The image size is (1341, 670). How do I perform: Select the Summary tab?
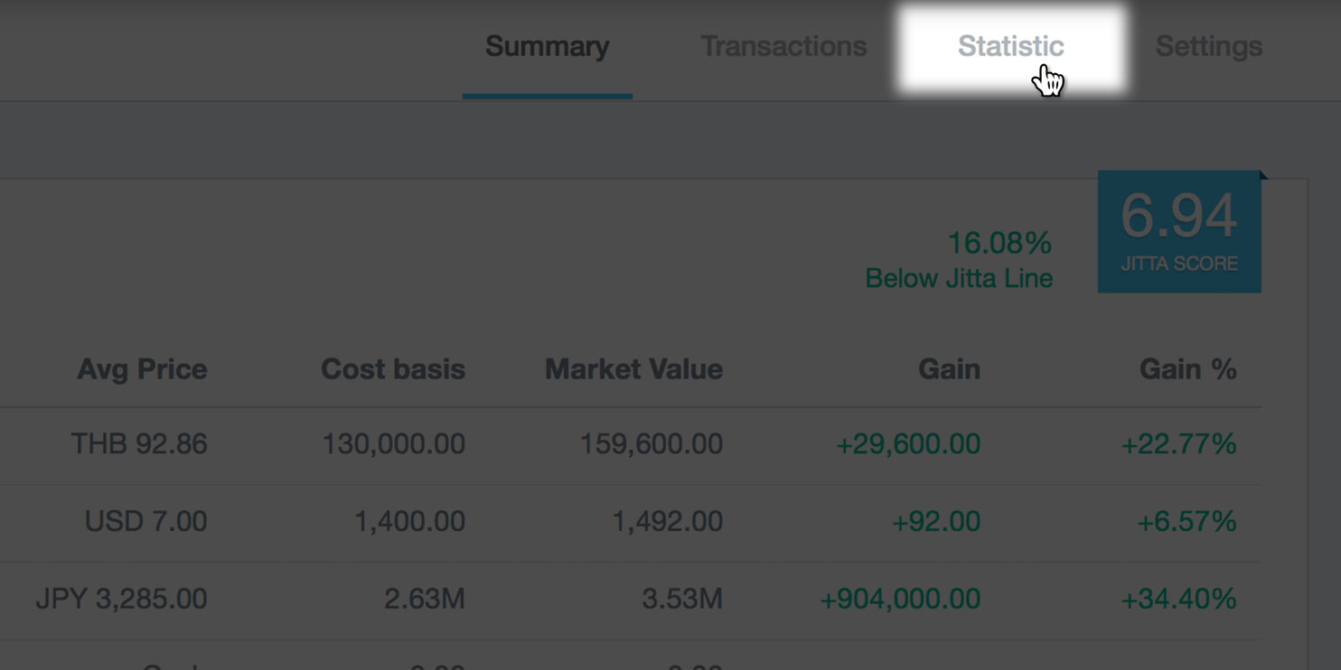click(x=547, y=47)
